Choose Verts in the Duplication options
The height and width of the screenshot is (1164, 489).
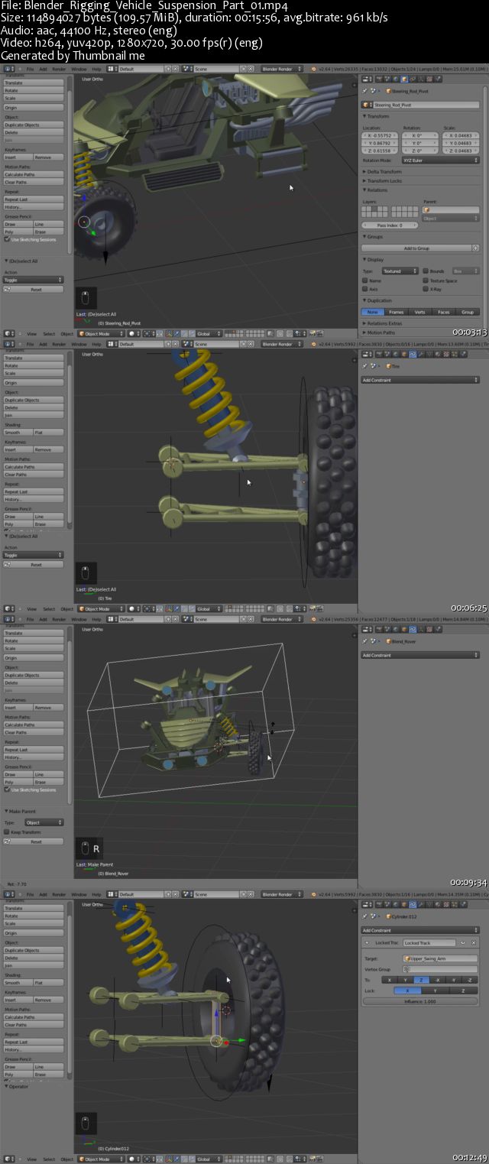coord(419,312)
